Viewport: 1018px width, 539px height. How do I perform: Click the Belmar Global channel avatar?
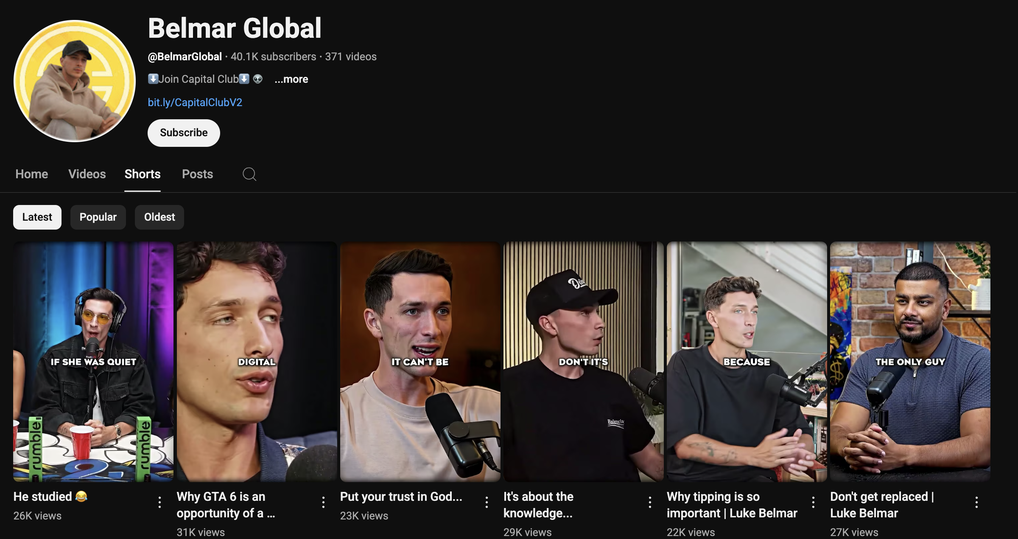pyautogui.click(x=75, y=81)
